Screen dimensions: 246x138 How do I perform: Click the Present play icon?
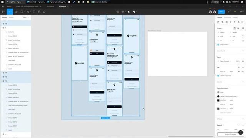229,12
